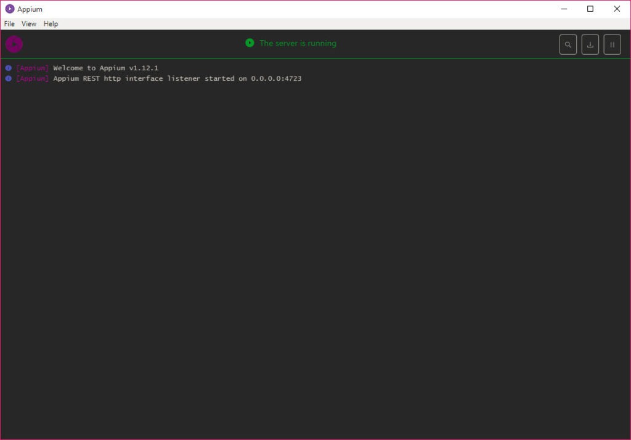Click the search inspector session icon
This screenshot has height=440, width=631.
click(x=568, y=45)
